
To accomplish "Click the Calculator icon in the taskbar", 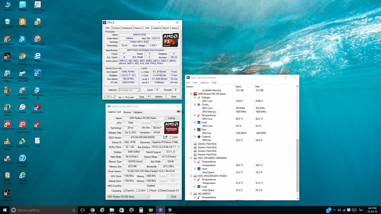I will click(141, 210).
